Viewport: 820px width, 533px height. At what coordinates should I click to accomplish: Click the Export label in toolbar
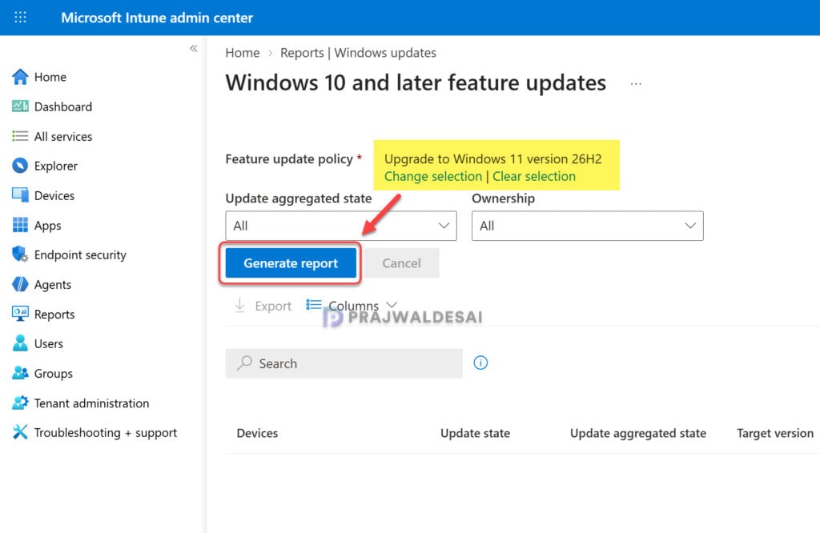click(273, 306)
